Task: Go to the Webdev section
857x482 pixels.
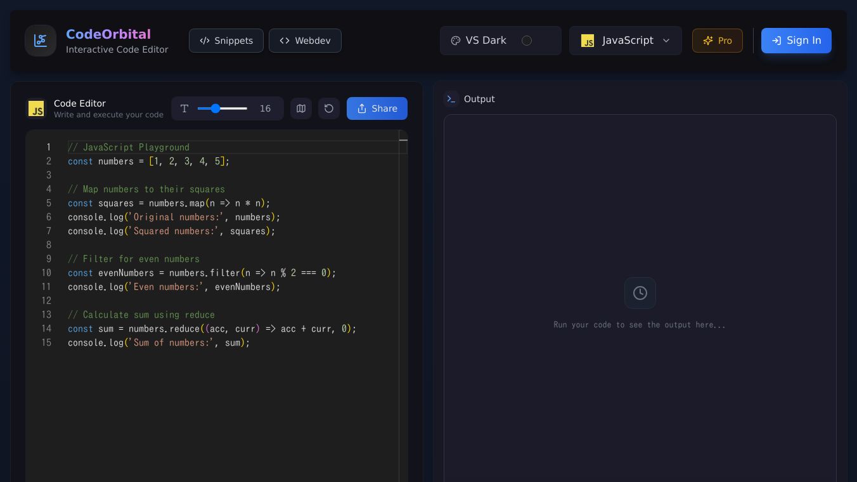Action: tap(305, 41)
